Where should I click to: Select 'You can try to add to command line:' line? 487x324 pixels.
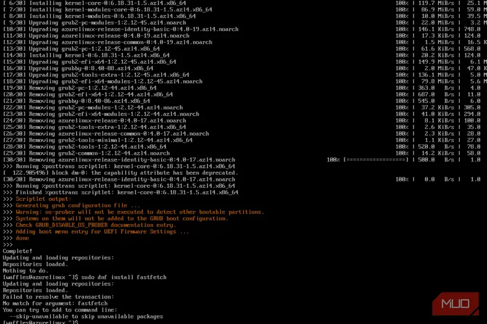(x=60, y=310)
